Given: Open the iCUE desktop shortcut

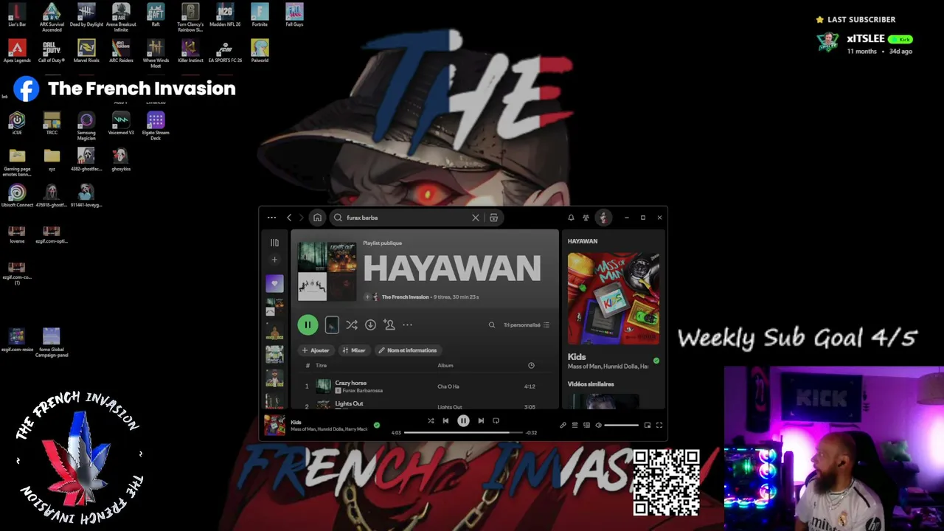Looking at the screenshot, I should [17, 123].
